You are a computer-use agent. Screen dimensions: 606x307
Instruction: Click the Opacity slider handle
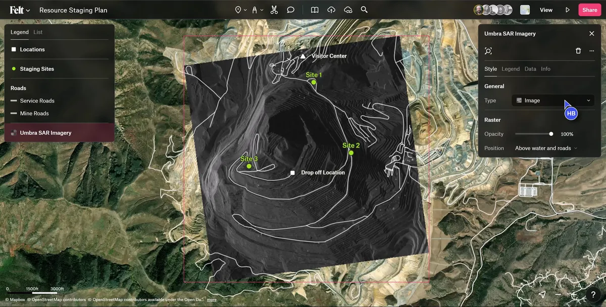click(551, 134)
